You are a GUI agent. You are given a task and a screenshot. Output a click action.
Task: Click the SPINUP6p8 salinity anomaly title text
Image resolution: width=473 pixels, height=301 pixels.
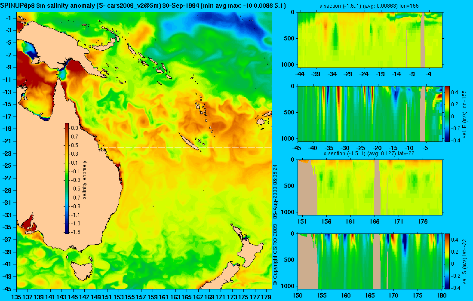pos(143,6)
